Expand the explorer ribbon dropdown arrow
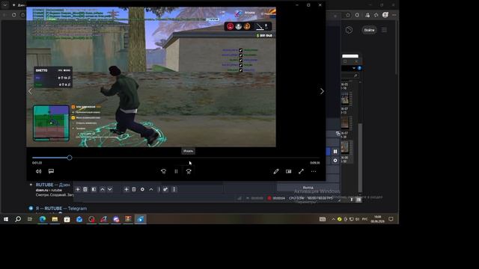479x269 pixels. (x=354, y=68)
